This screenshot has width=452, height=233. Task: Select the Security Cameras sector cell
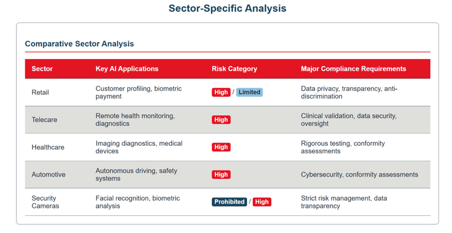click(x=46, y=202)
